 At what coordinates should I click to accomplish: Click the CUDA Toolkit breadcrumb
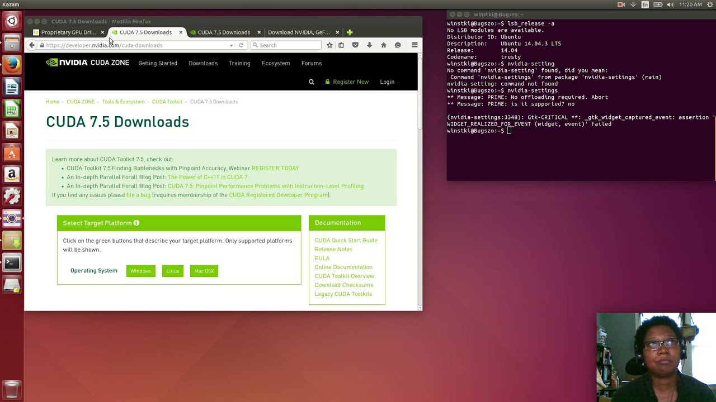coord(167,102)
